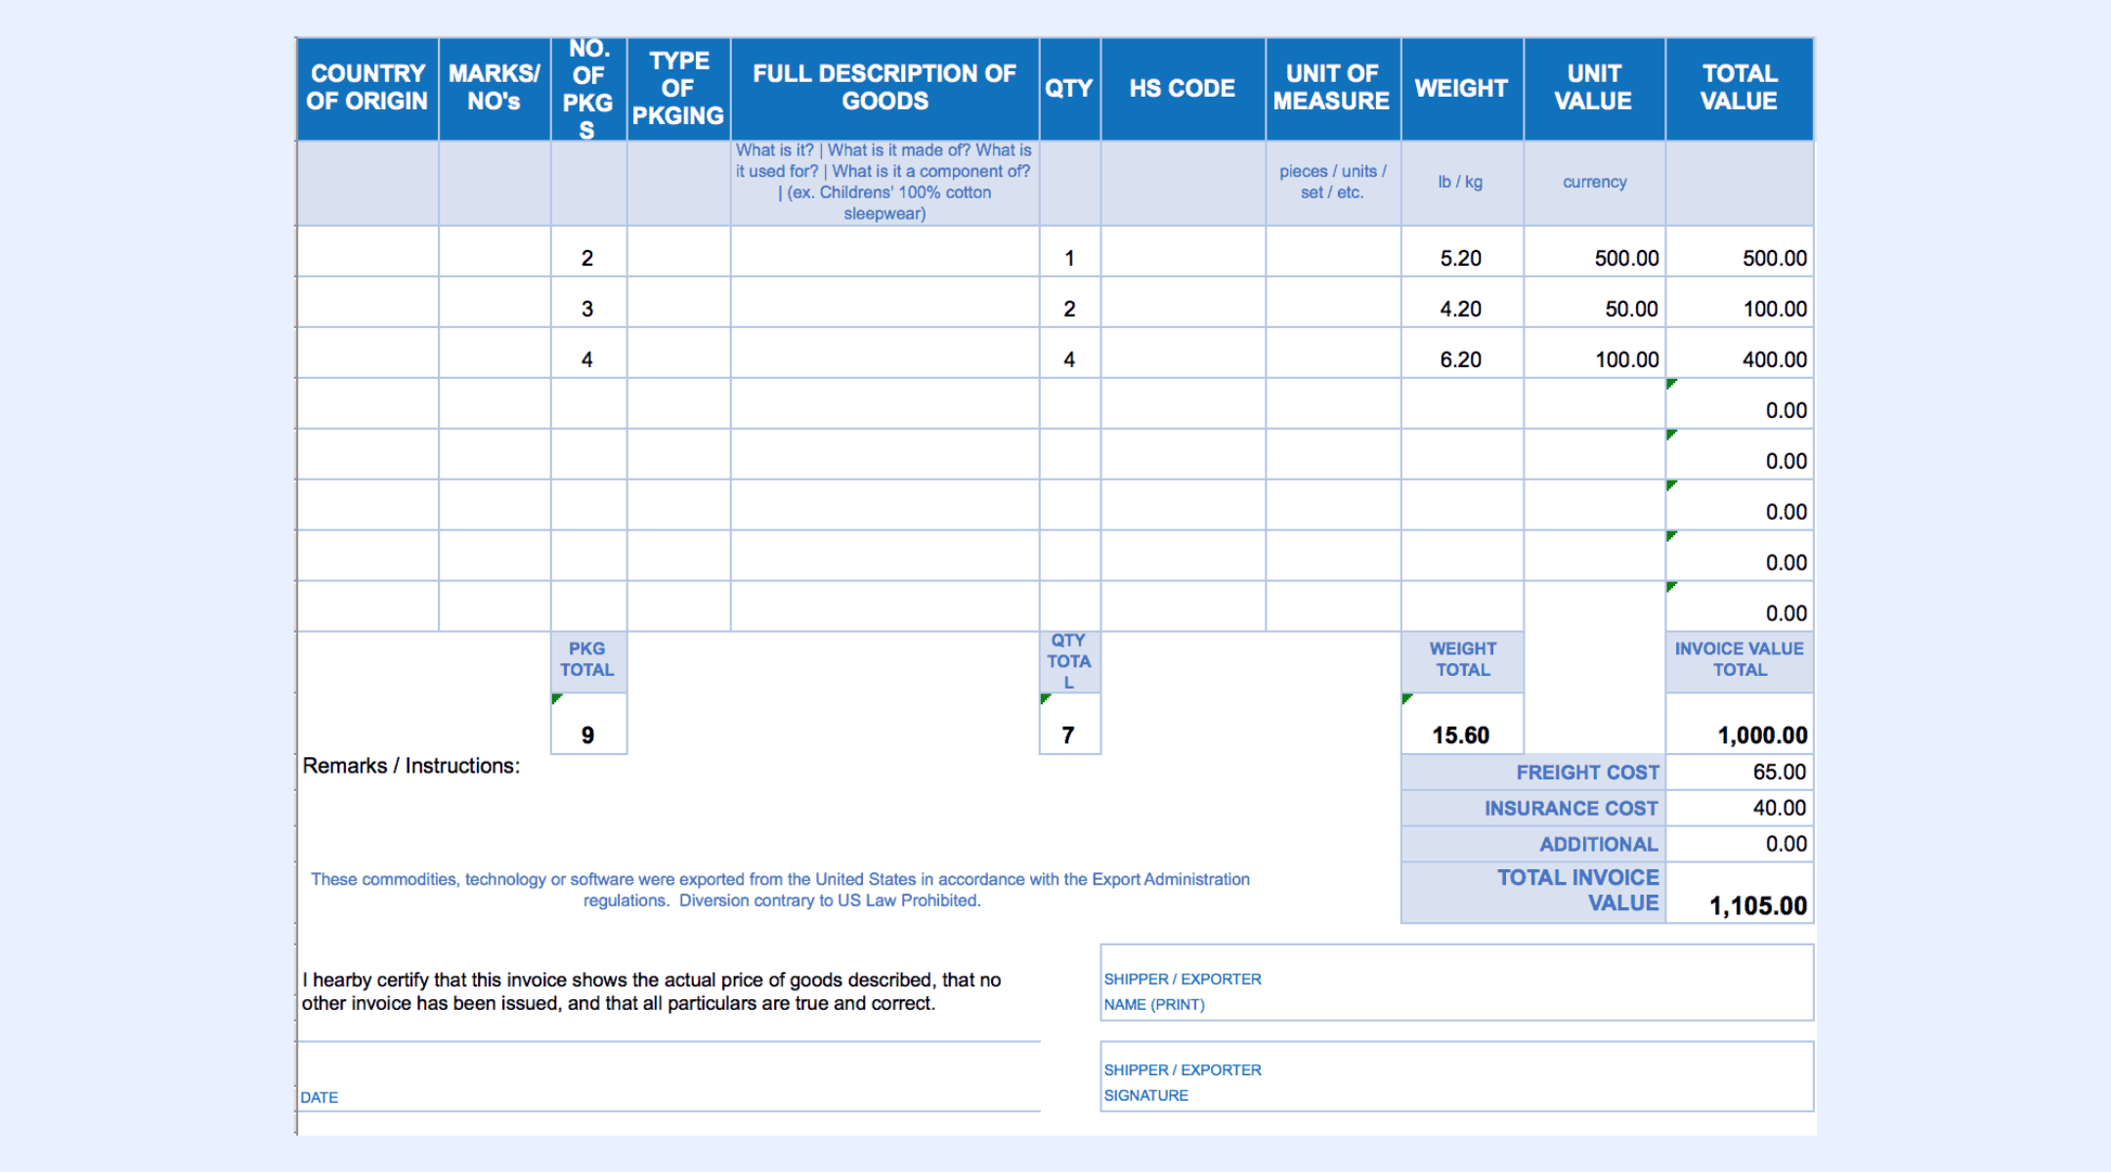2111x1172 pixels.
Task: Click the UNIT OF MEASURE header
Action: point(1333,88)
